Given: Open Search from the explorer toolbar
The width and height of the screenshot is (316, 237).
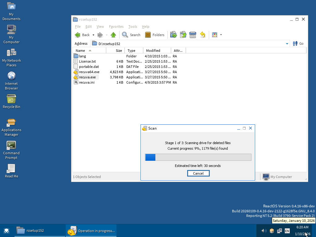Looking at the screenshot, I should [x=131, y=35].
